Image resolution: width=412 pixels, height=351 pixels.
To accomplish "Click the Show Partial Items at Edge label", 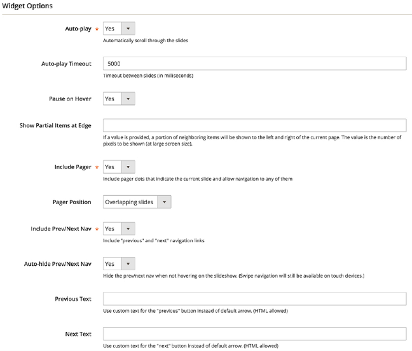I will [55, 125].
